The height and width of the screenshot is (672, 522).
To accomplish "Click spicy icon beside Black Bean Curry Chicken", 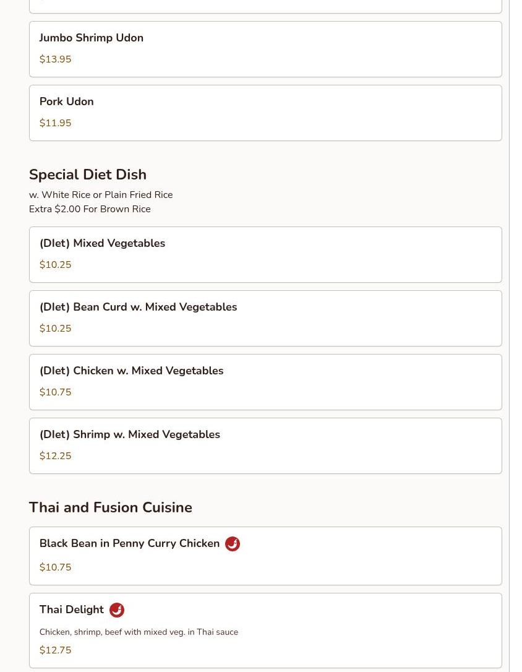I will coord(233,543).
